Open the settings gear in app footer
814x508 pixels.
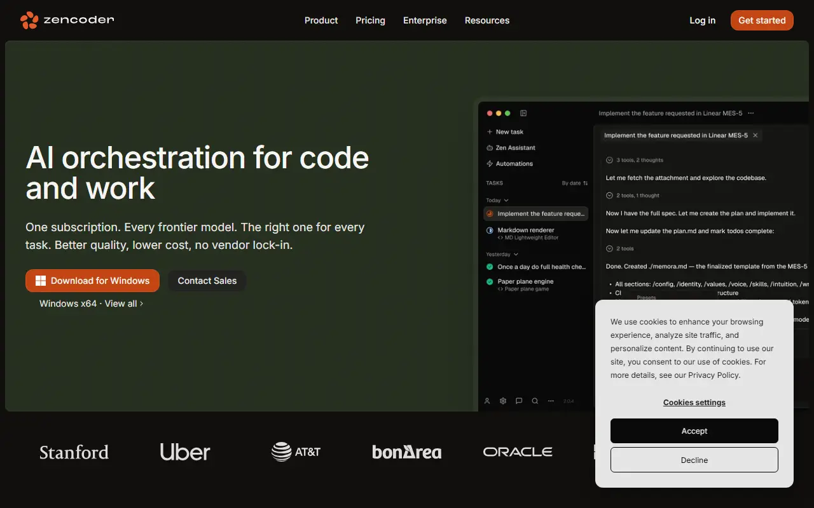tap(503, 401)
